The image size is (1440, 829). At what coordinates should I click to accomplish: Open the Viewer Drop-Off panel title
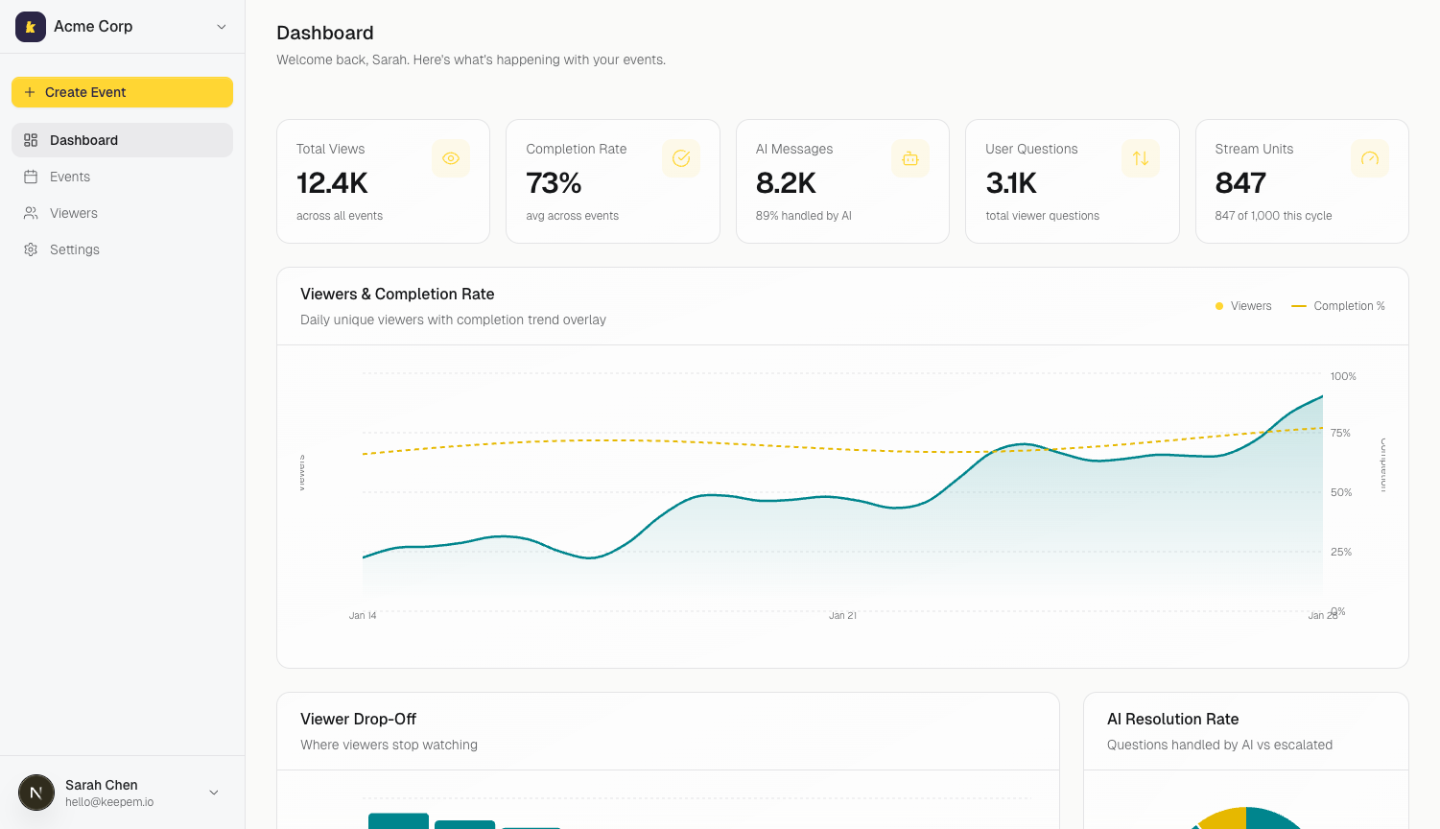click(357, 719)
